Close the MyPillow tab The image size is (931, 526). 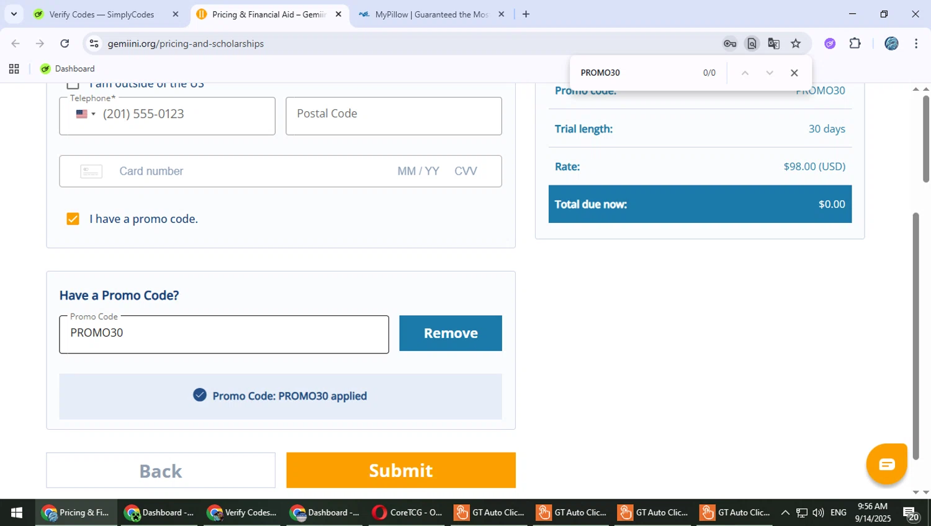coord(501,14)
